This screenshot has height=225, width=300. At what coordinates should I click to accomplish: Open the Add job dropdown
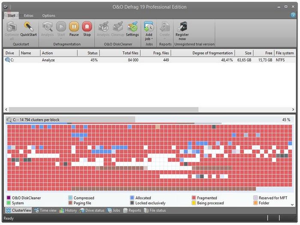(149, 31)
